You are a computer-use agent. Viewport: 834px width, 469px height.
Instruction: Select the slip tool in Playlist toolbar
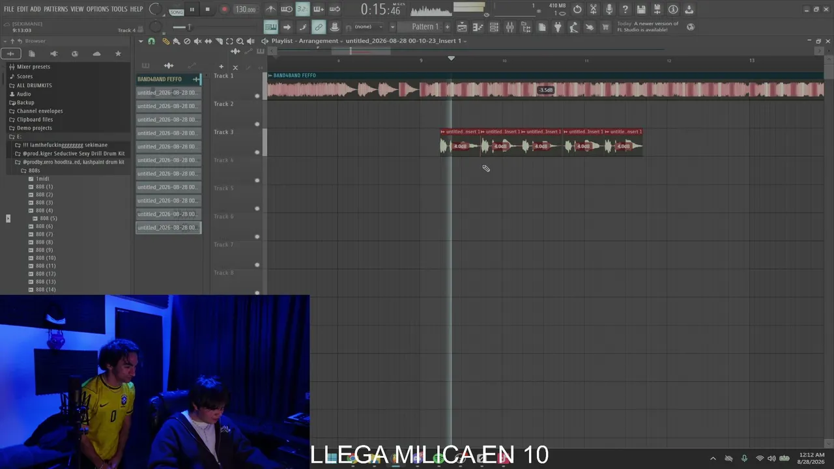point(208,41)
